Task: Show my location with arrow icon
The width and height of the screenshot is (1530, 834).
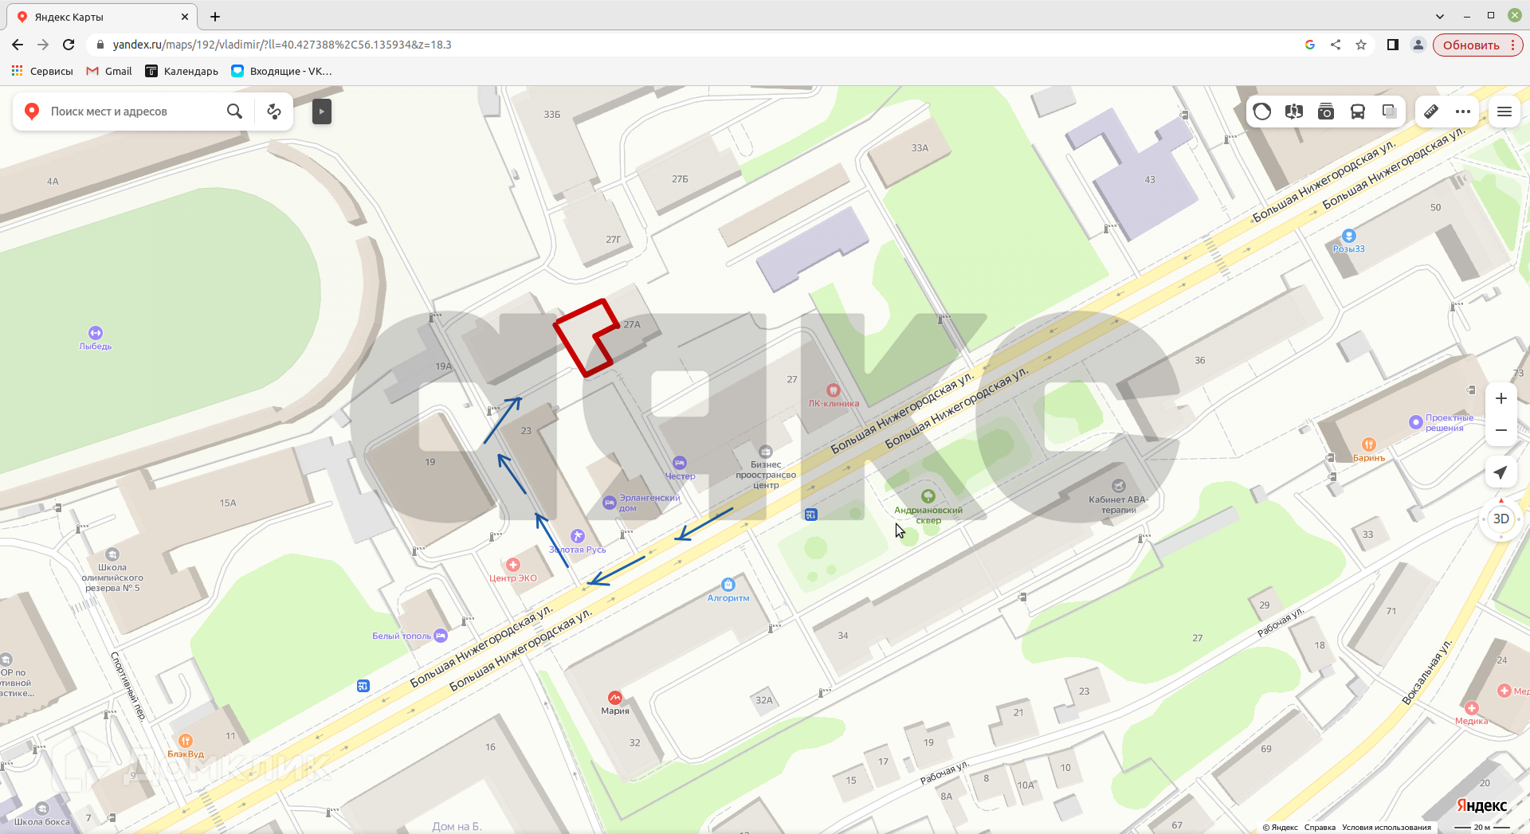Action: [1501, 472]
